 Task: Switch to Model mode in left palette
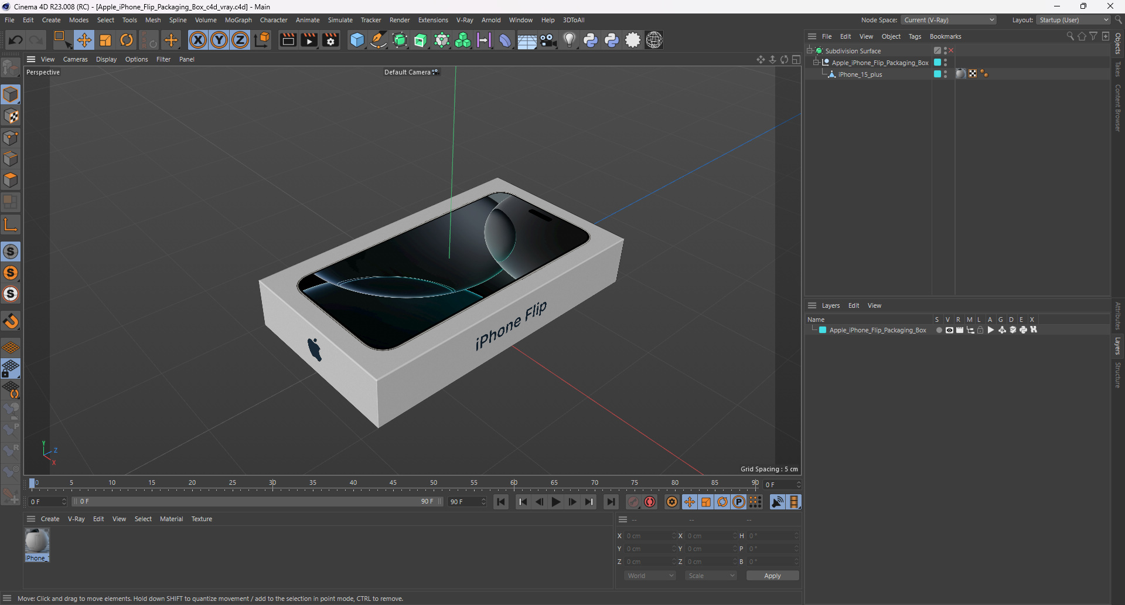coord(11,94)
